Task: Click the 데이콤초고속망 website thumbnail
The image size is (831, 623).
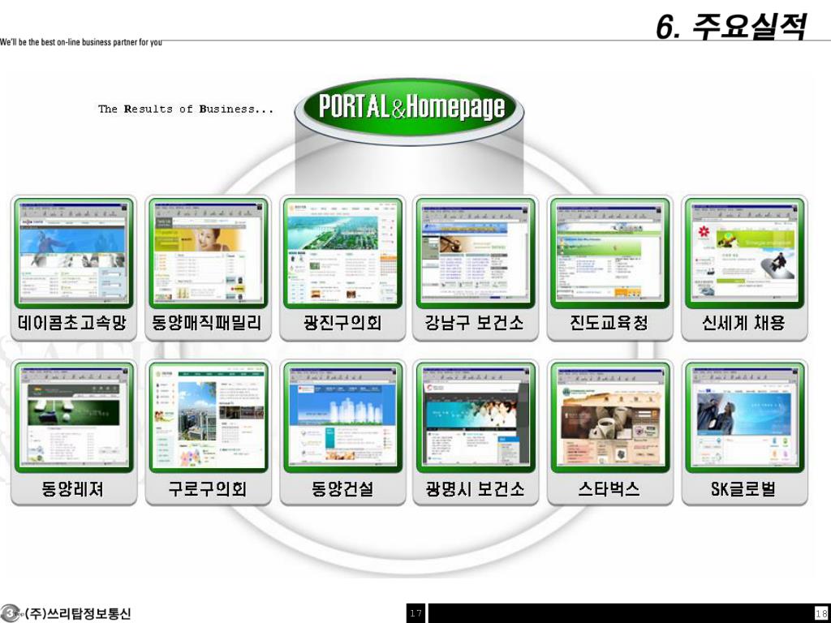Action: [x=73, y=253]
